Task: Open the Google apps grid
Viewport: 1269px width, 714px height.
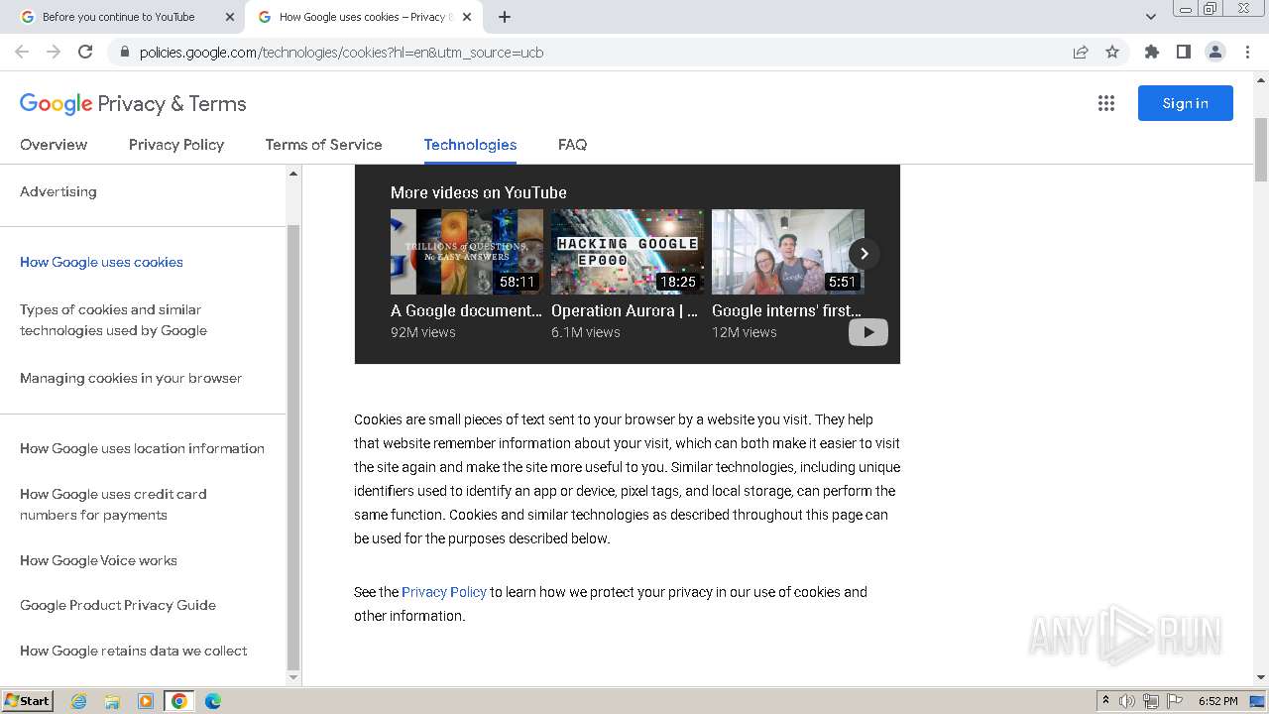Action: 1106,103
